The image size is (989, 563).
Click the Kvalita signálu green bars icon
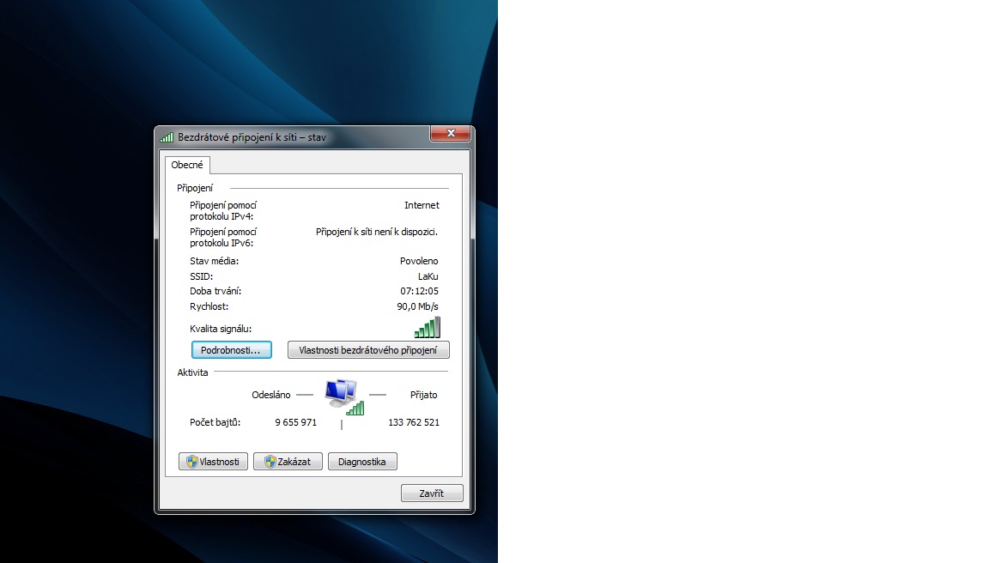tap(427, 327)
